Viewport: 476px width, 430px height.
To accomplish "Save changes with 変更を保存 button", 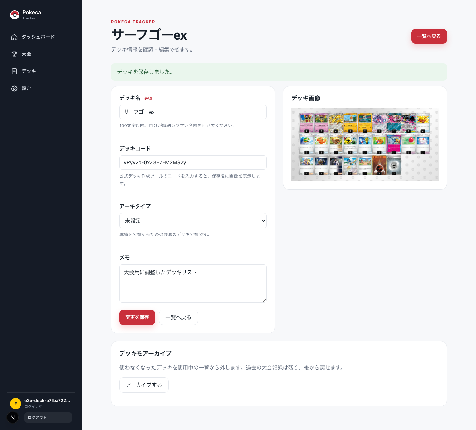I will pos(137,317).
